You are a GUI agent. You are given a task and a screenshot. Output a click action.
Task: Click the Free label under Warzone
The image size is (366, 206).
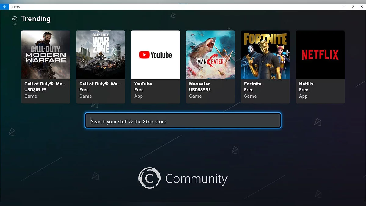[x=84, y=90]
